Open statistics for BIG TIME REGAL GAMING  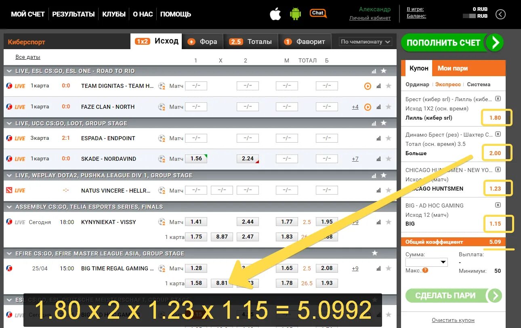coord(378,268)
